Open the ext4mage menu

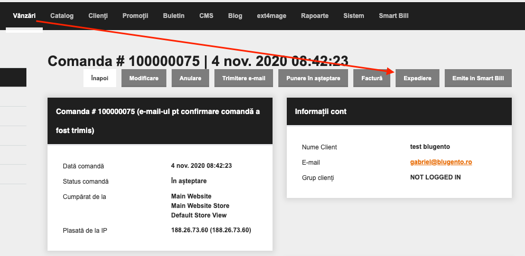coord(271,16)
